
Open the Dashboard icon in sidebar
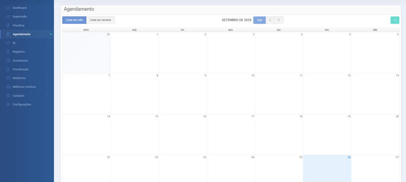point(8,8)
